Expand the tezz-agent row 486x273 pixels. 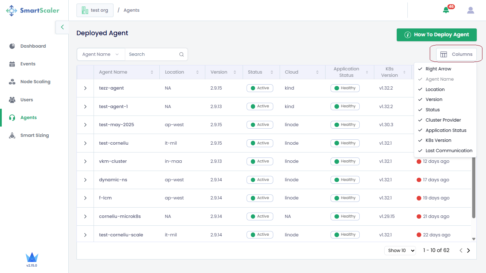point(85,88)
